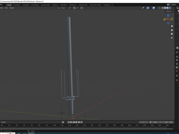Click the Y-labeled green axis handle on the gizmo
This screenshot has height=134, width=179.
(x=164, y=19)
